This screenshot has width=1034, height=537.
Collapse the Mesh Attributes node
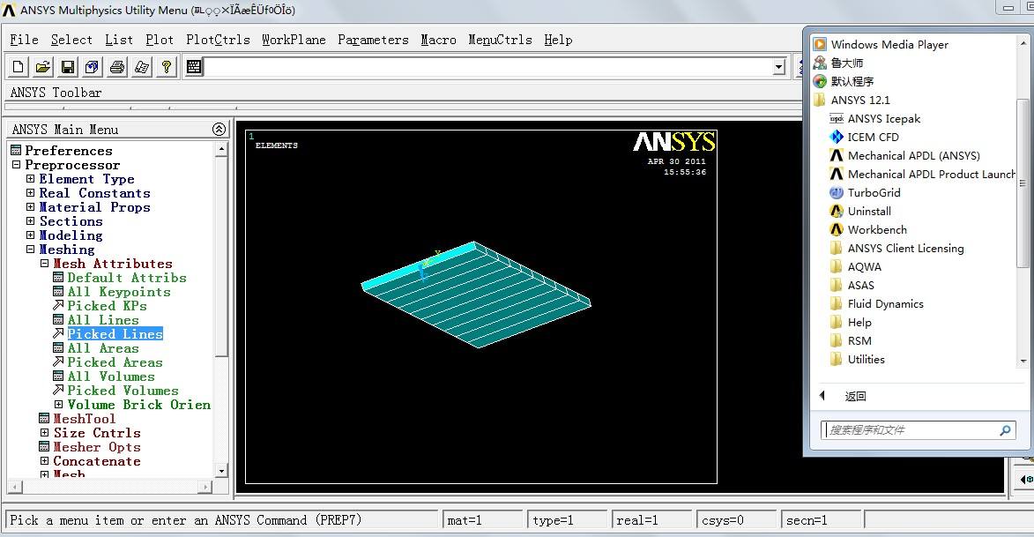44,264
